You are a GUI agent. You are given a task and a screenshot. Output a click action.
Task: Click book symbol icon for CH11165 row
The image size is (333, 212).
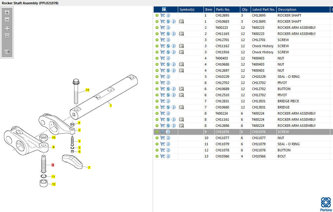point(181,34)
